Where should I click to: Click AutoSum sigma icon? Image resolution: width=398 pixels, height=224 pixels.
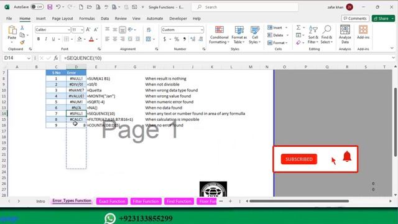click(x=298, y=27)
